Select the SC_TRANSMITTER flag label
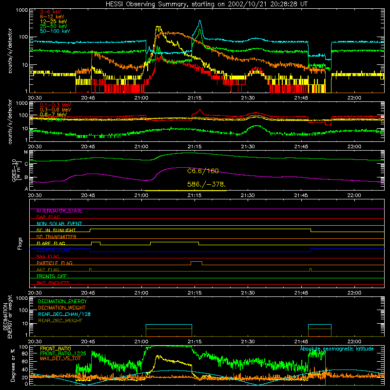Screen dimensions: 390x390 (57, 236)
